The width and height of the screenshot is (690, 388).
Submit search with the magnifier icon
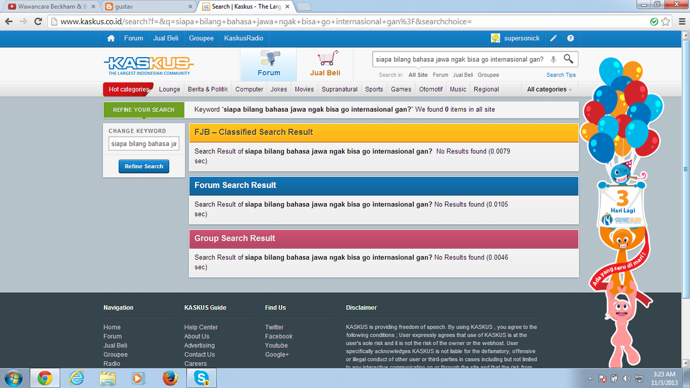click(568, 59)
